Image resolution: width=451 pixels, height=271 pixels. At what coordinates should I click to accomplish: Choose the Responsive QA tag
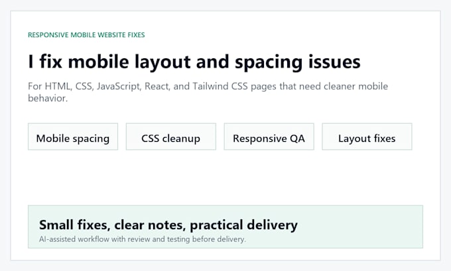coord(269,136)
